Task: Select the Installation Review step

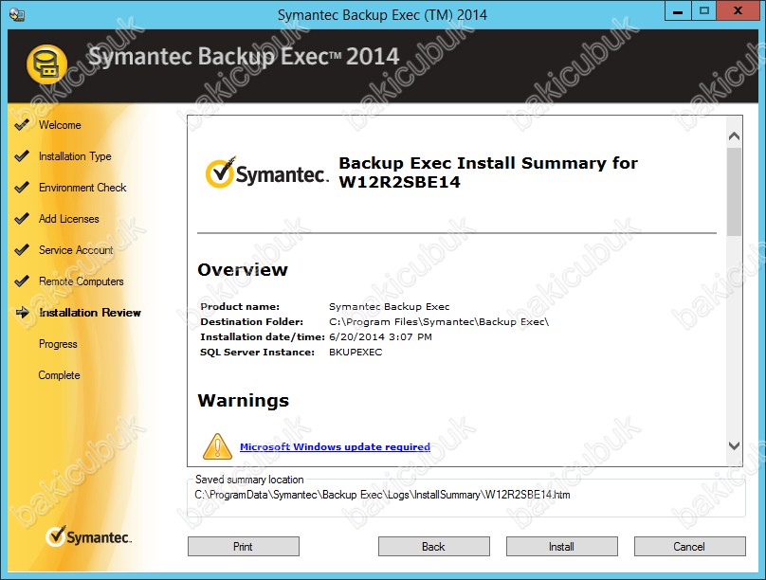Action: click(90, 313)
